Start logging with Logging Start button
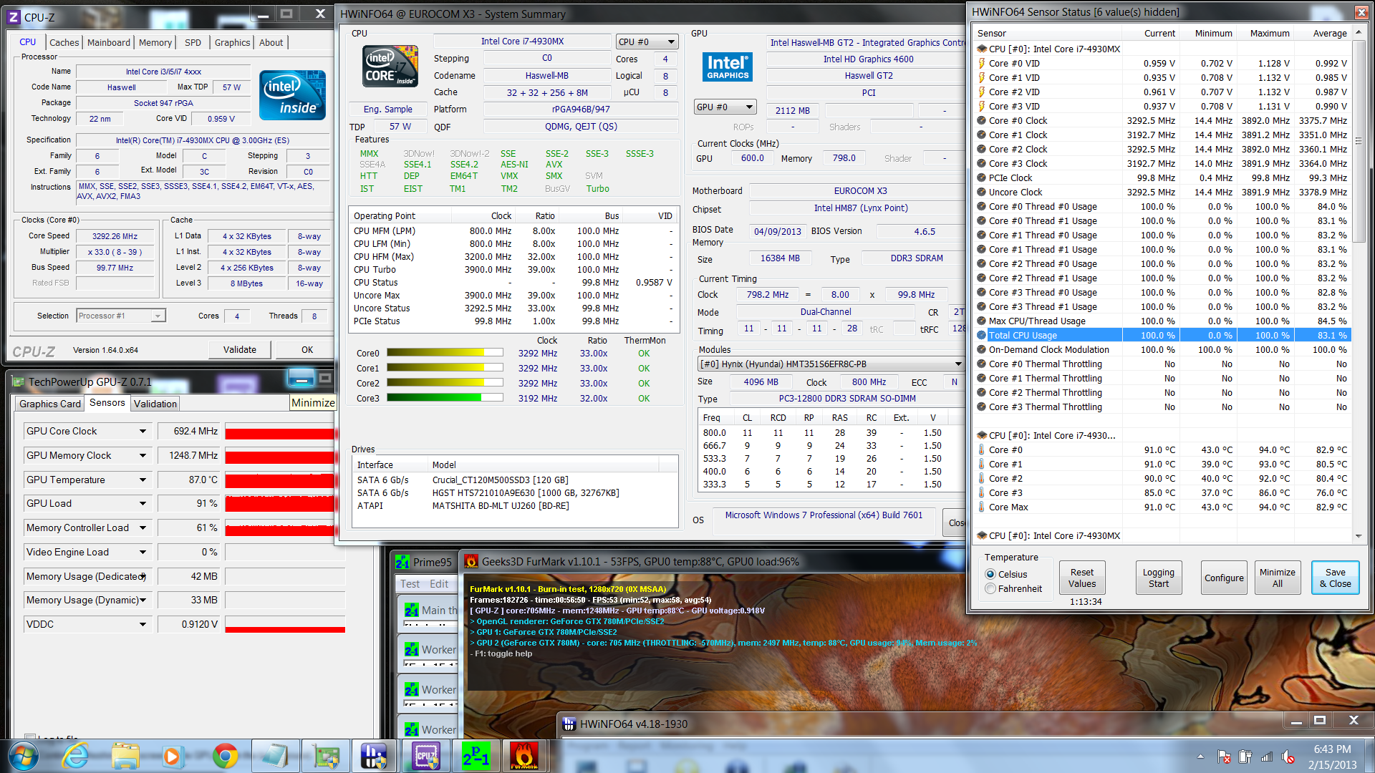The height and width of the screenshot is (773, 1375). click(1158, 578)
